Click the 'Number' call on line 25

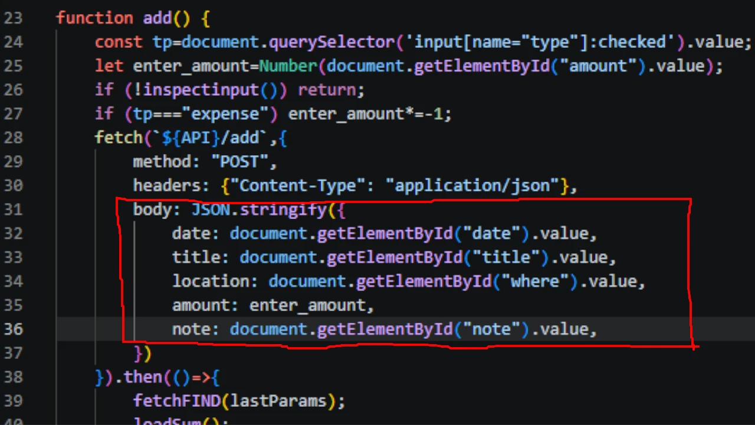pos(288,66)
